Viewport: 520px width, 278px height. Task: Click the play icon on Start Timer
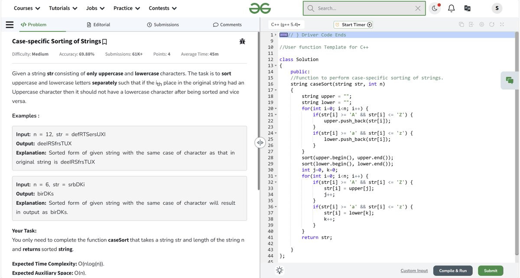click(x=370, y=25)
